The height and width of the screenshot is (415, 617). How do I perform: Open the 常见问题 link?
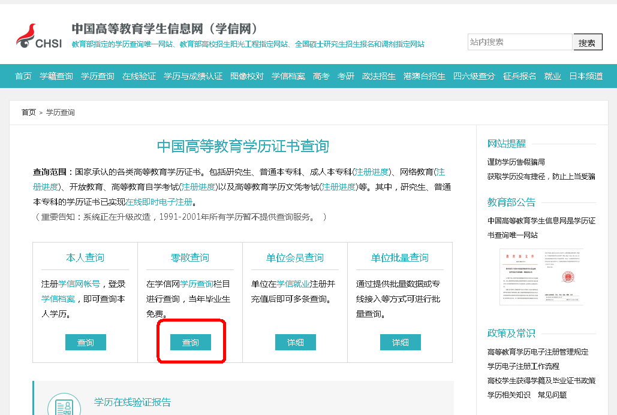click(552, 395)
